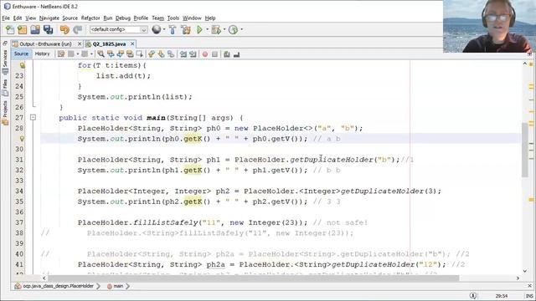
Task: Click the Debug Project icon
Action: [216, 30]
